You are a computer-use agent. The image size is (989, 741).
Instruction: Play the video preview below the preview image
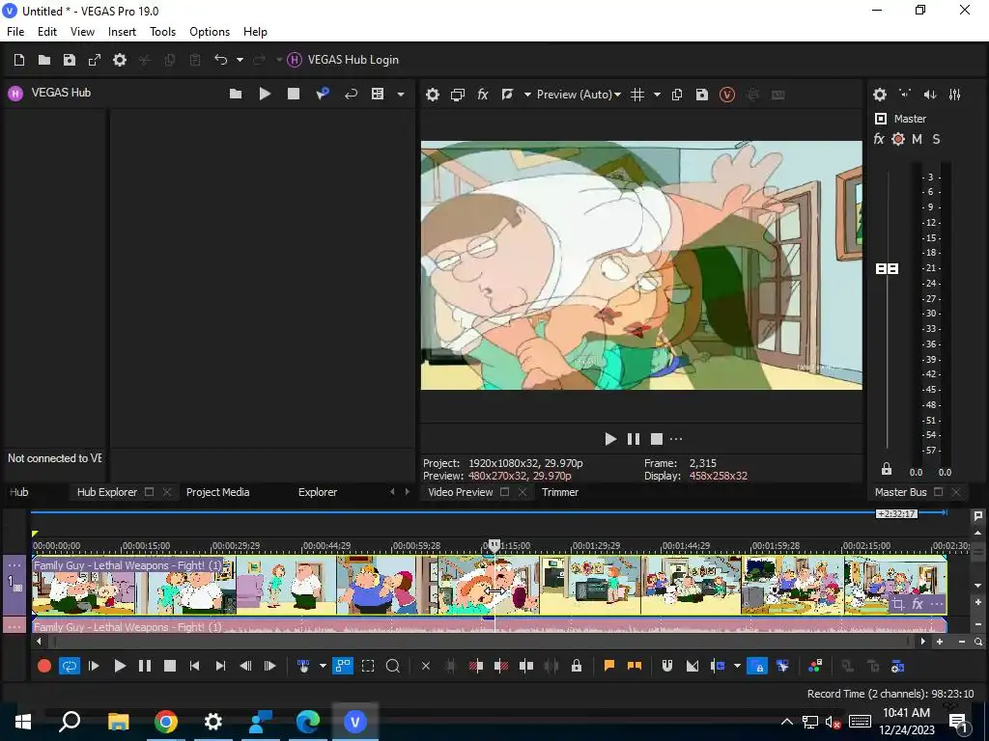[610, 439]
